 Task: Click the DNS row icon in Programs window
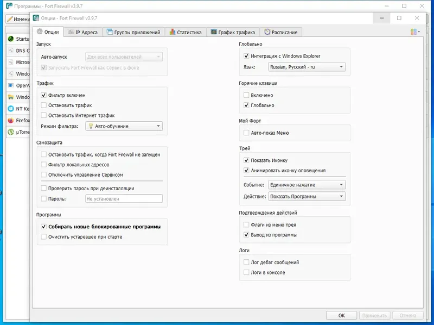pos(11,51)
